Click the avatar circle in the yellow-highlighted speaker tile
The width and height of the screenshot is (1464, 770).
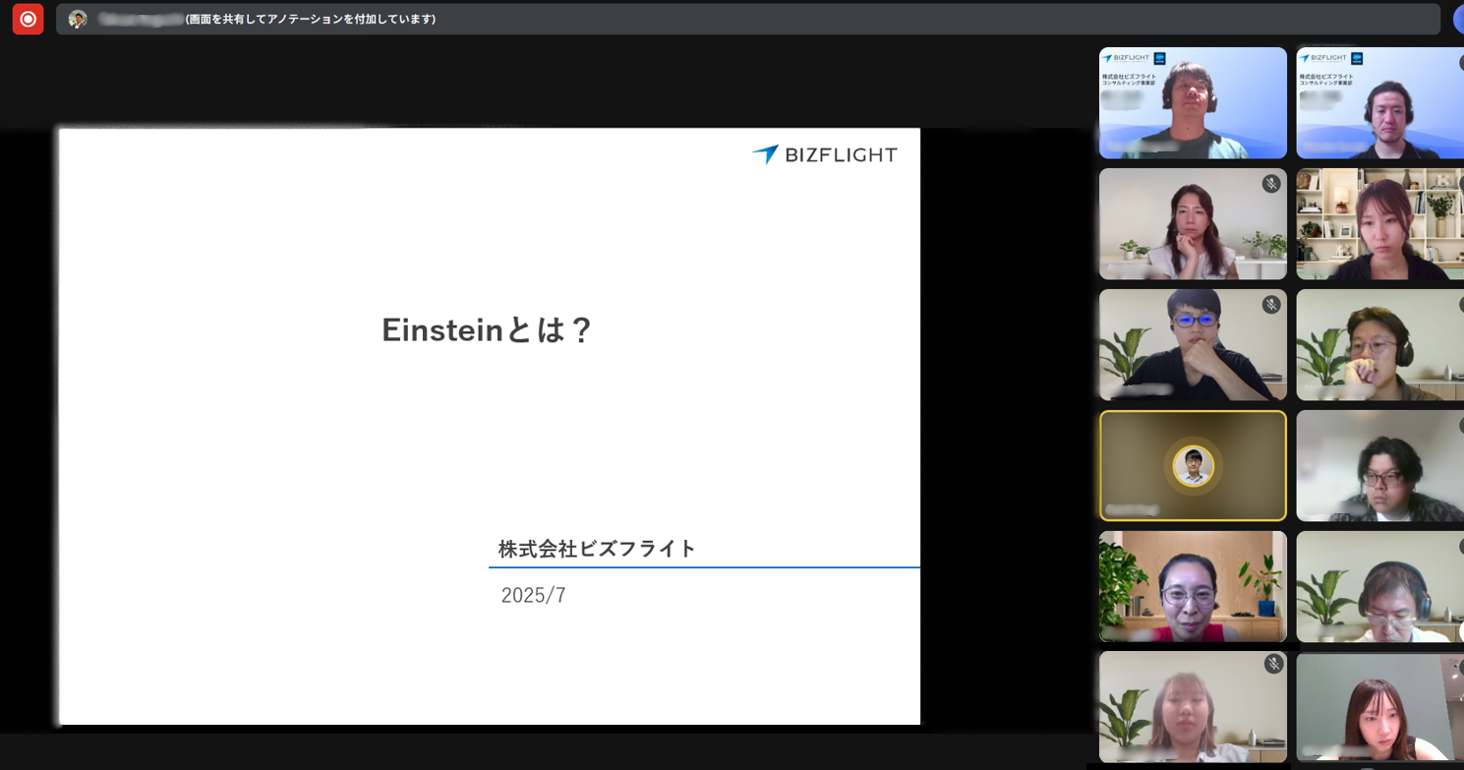[1193, 464]
